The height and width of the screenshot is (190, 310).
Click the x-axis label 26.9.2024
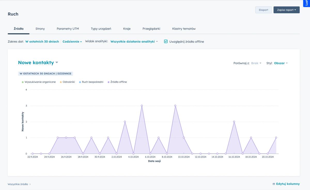66,157
